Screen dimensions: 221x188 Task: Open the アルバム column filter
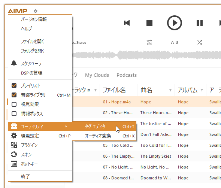click(202, 90)
